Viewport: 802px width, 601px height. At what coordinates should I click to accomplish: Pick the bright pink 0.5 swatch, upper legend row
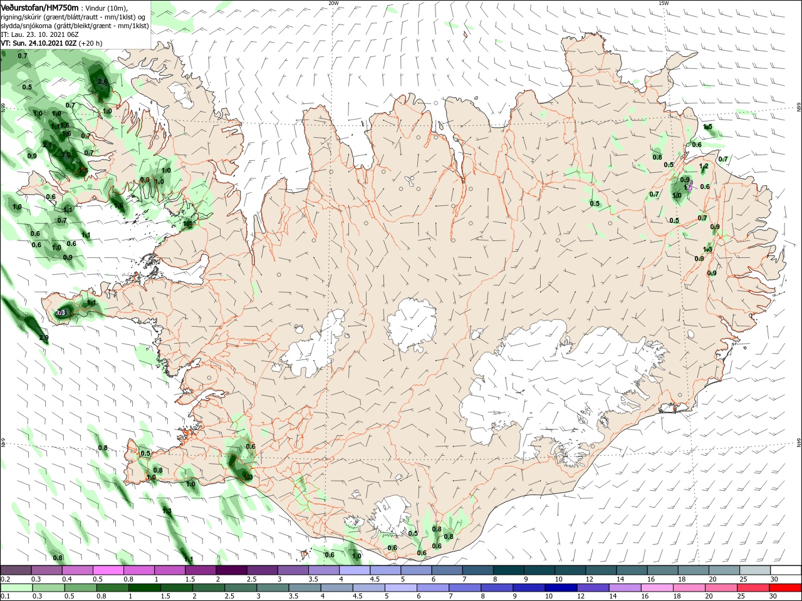[108, 570]
